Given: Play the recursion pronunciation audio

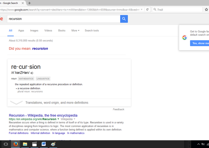Looking at the screenshot, I should click(32, 73).
